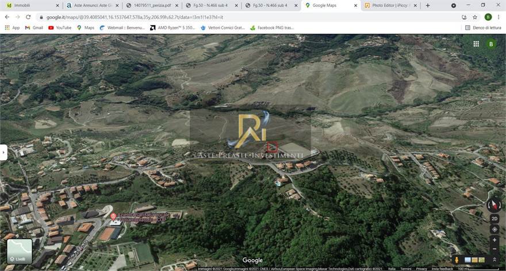This screenshot has width=506, height=271.
Task: Open the Google account avatar on map
Action: [491, 44]
